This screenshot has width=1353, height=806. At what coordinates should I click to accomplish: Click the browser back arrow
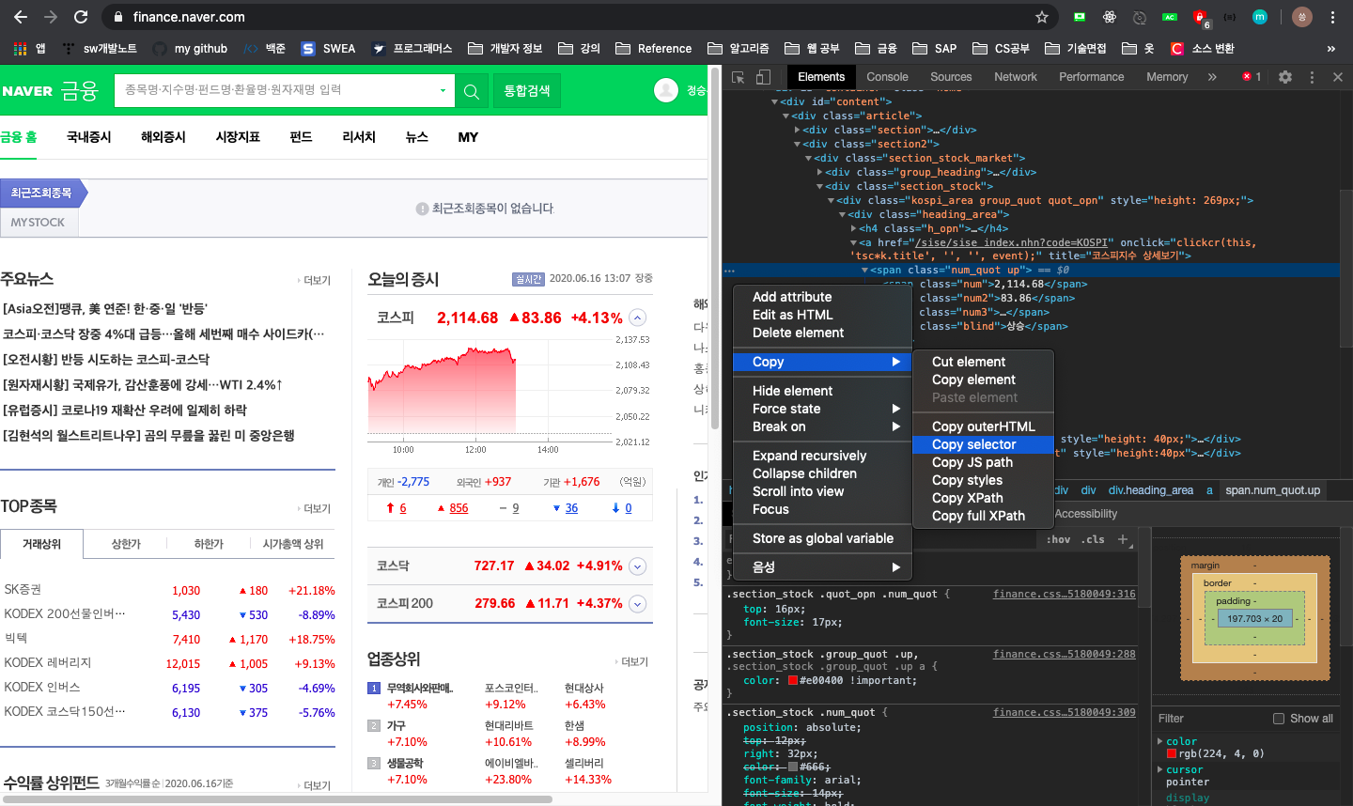point(21,17)
